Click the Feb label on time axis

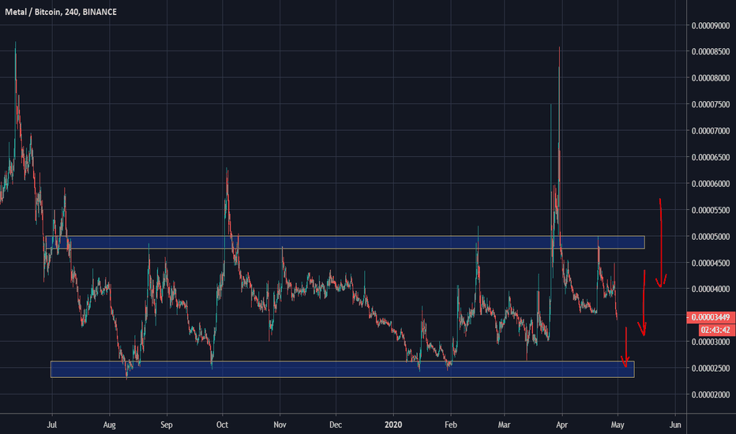pyautogui.click(x=451, y=425)
